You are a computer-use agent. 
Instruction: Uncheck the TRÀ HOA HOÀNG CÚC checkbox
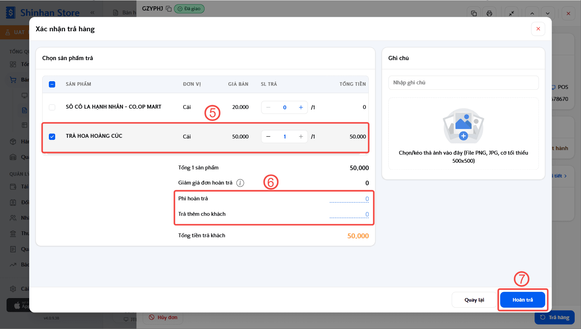pyautogui.click(x=52, y=137)
